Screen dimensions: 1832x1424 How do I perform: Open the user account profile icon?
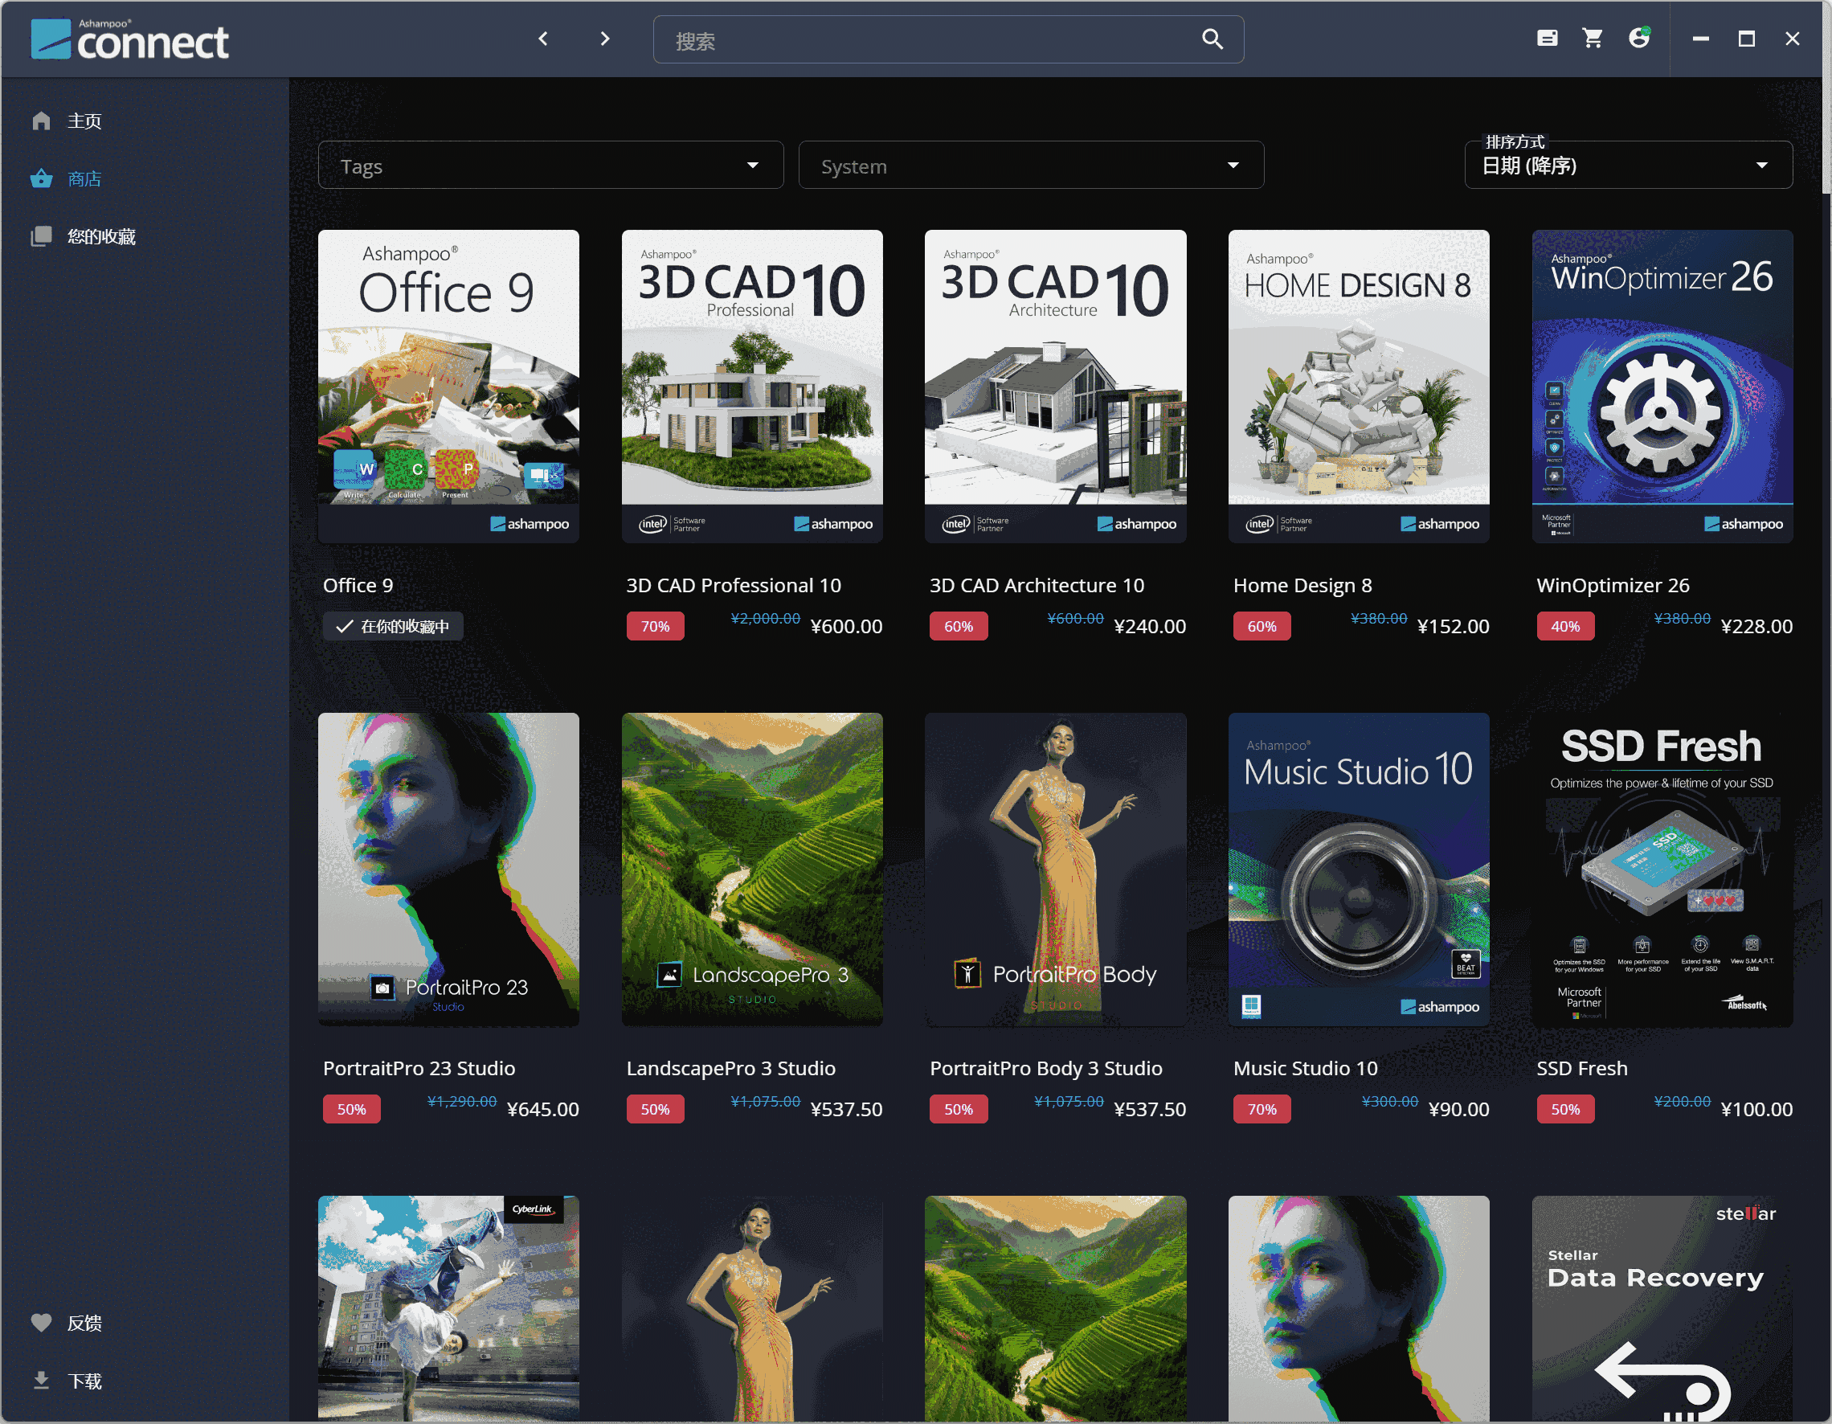[x=1638, y=38]
